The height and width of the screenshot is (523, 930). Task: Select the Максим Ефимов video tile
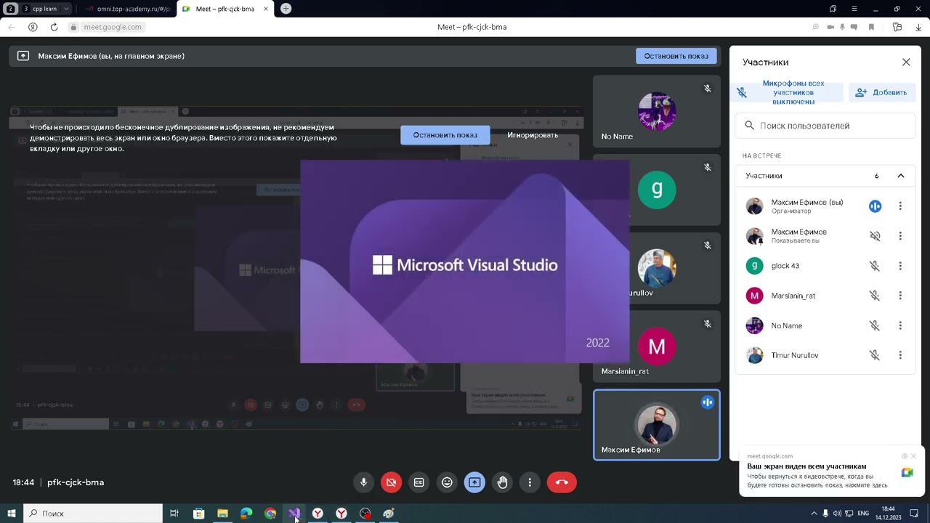pos(657,425)
